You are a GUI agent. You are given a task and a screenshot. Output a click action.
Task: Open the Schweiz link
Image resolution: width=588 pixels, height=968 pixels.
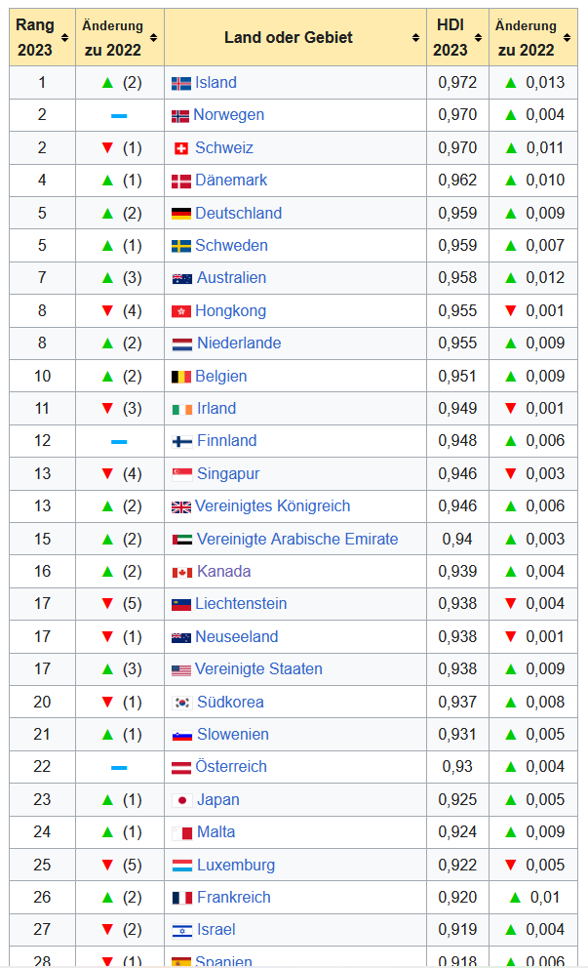(224, 148)
